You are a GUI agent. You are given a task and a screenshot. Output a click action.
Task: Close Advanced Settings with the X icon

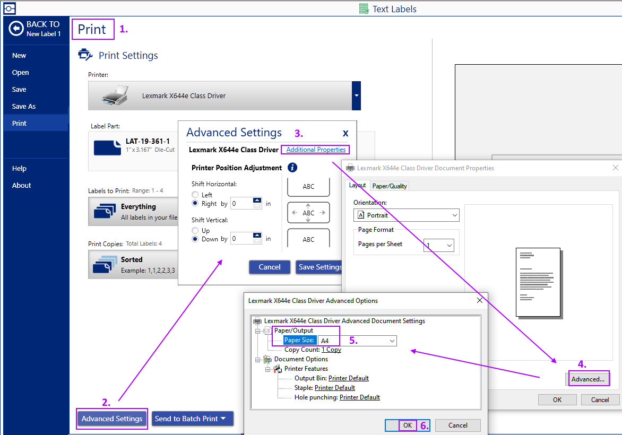tap(345, 133)
